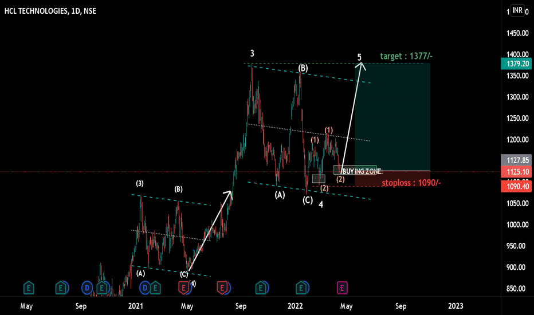Click the 900.00 price axis label

tap(517, 267)
